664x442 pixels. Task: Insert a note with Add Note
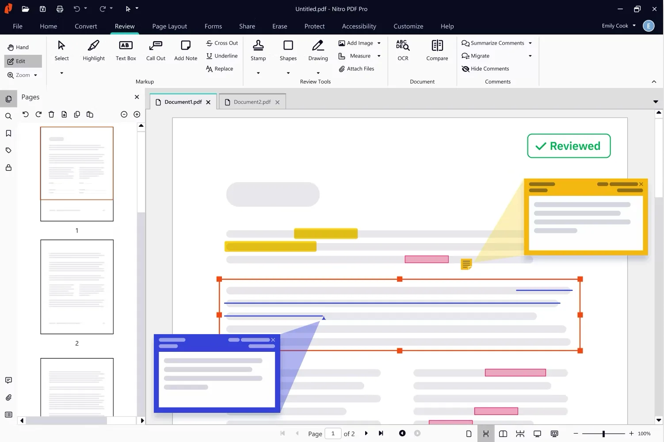186,50
